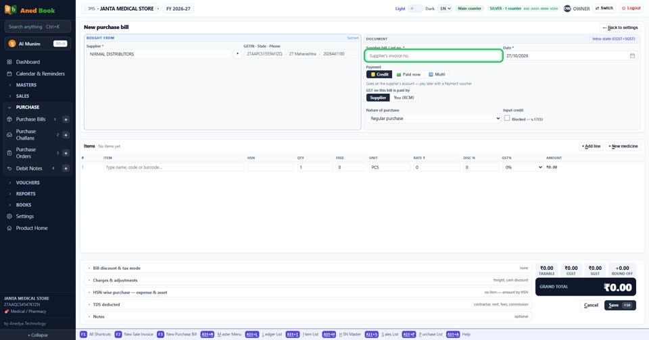
Task: Open the Purchase Bills list
Action: point(30,119)
